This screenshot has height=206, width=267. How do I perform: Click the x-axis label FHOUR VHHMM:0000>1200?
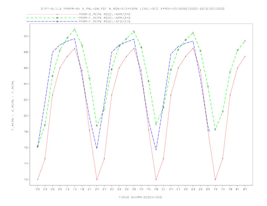[x=140, y=197]
